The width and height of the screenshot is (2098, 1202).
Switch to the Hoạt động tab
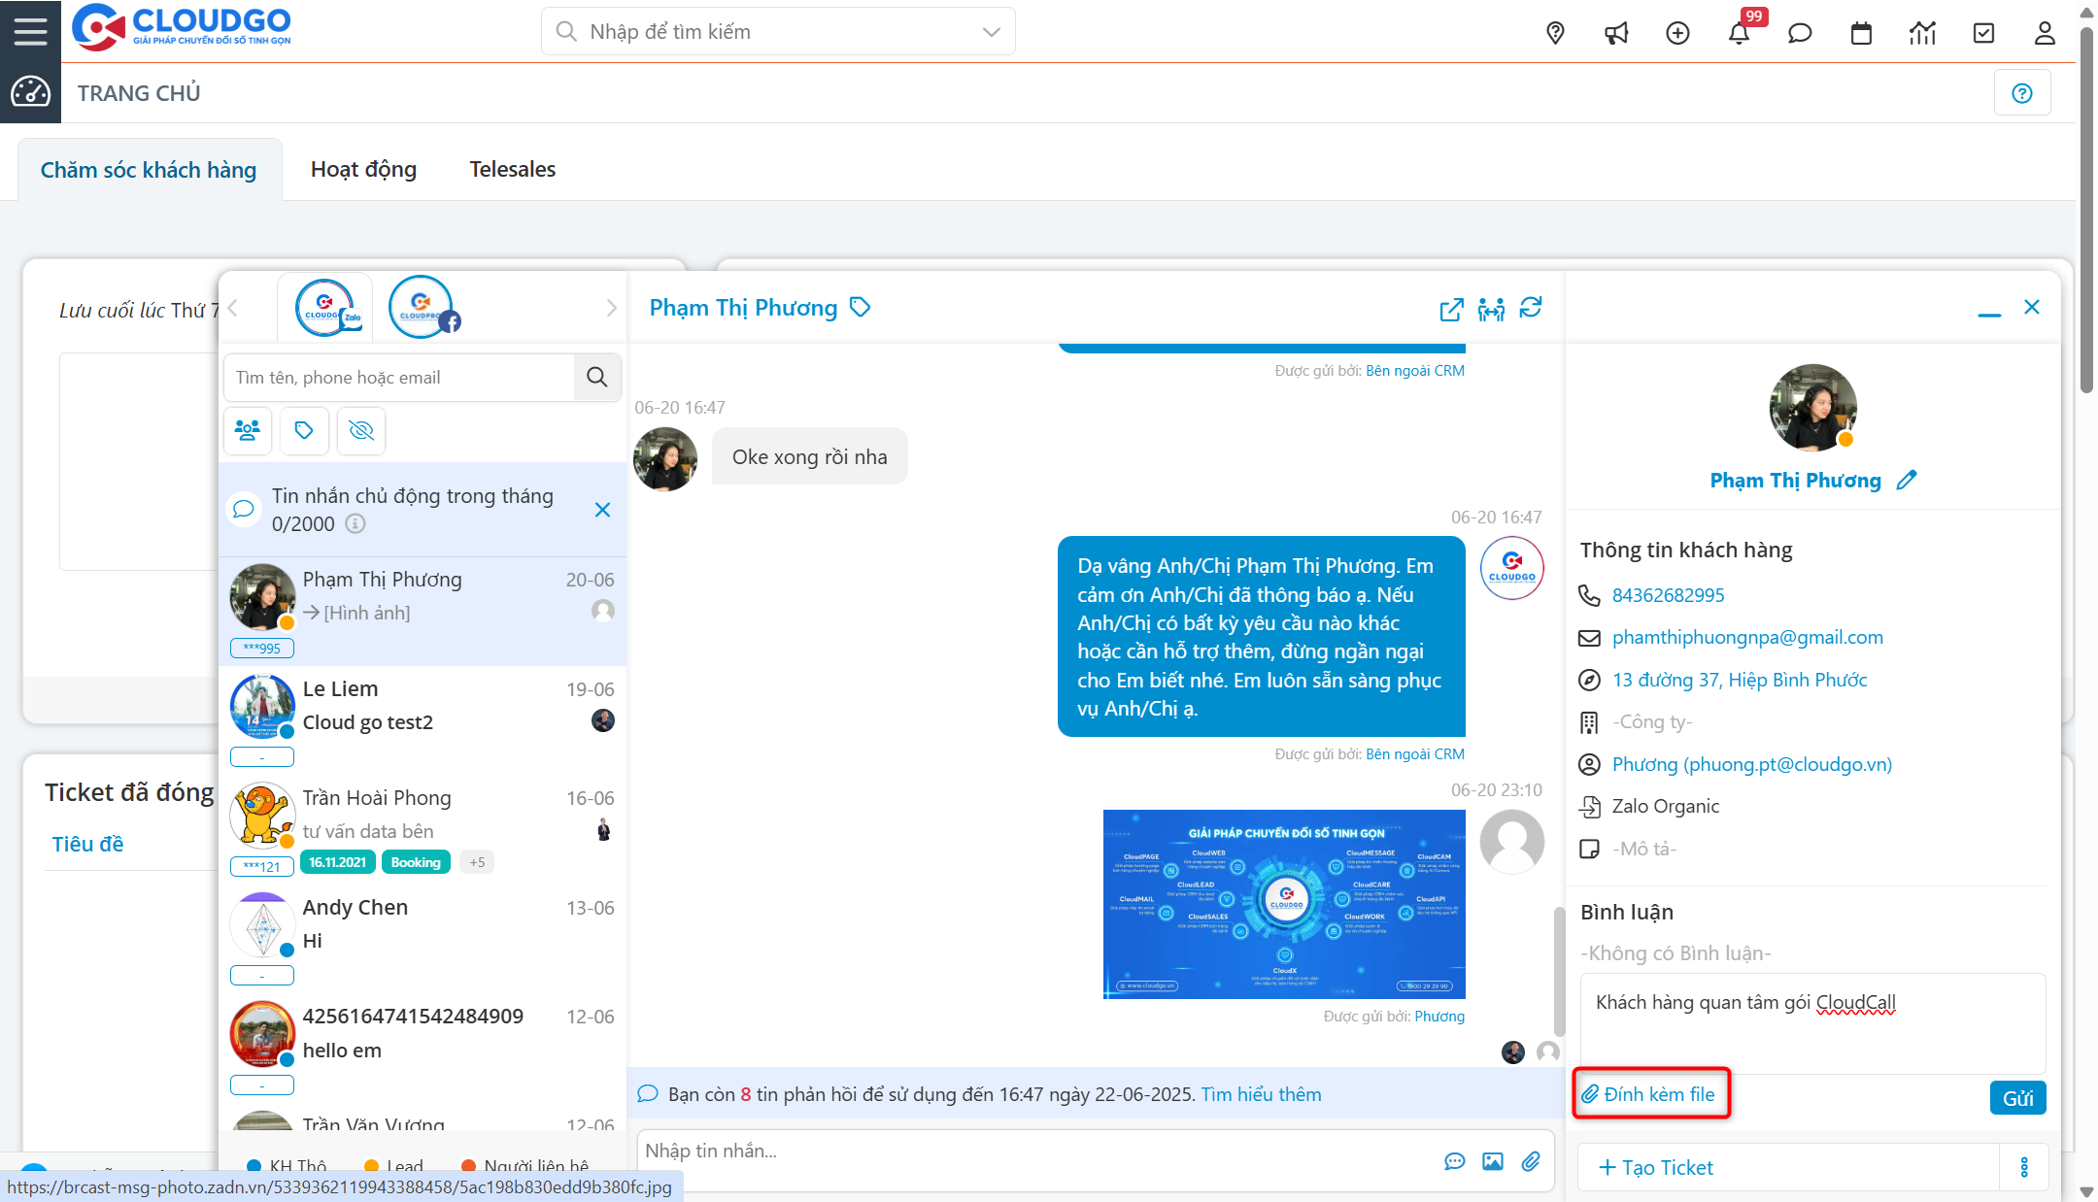click(x=363, y=168)
